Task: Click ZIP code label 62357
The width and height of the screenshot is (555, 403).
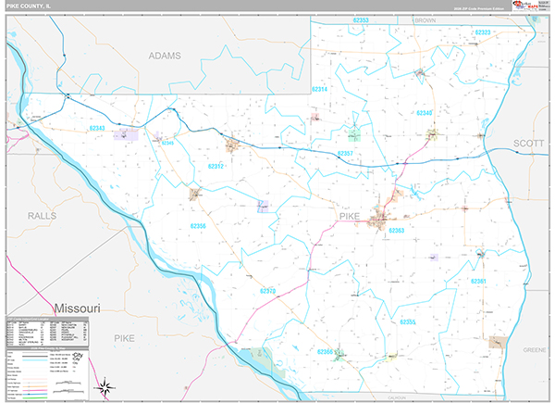Action: [345, 153]
